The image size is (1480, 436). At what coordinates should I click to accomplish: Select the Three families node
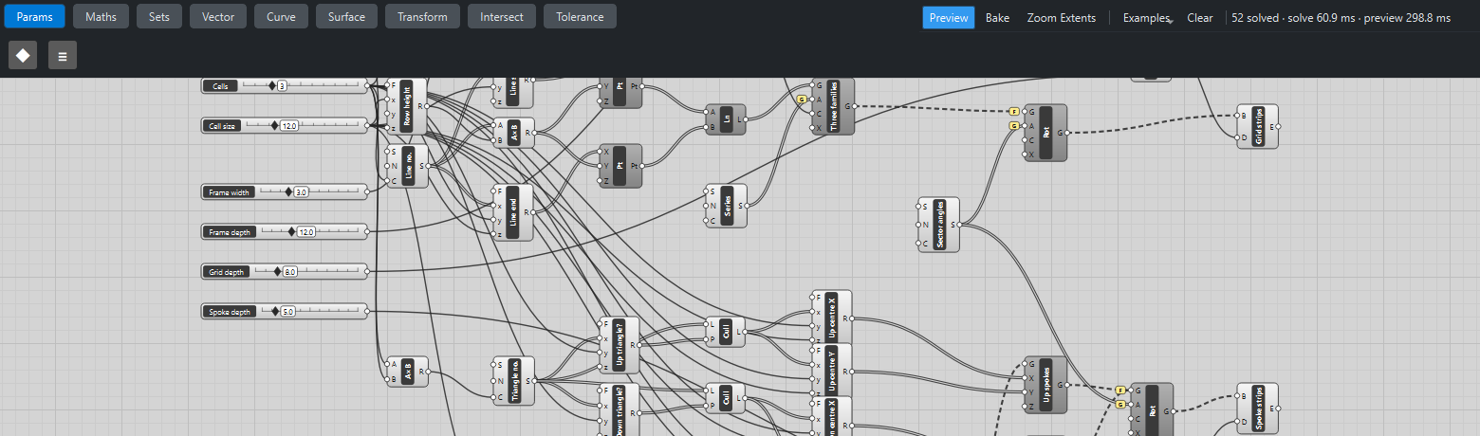(833, 106)
